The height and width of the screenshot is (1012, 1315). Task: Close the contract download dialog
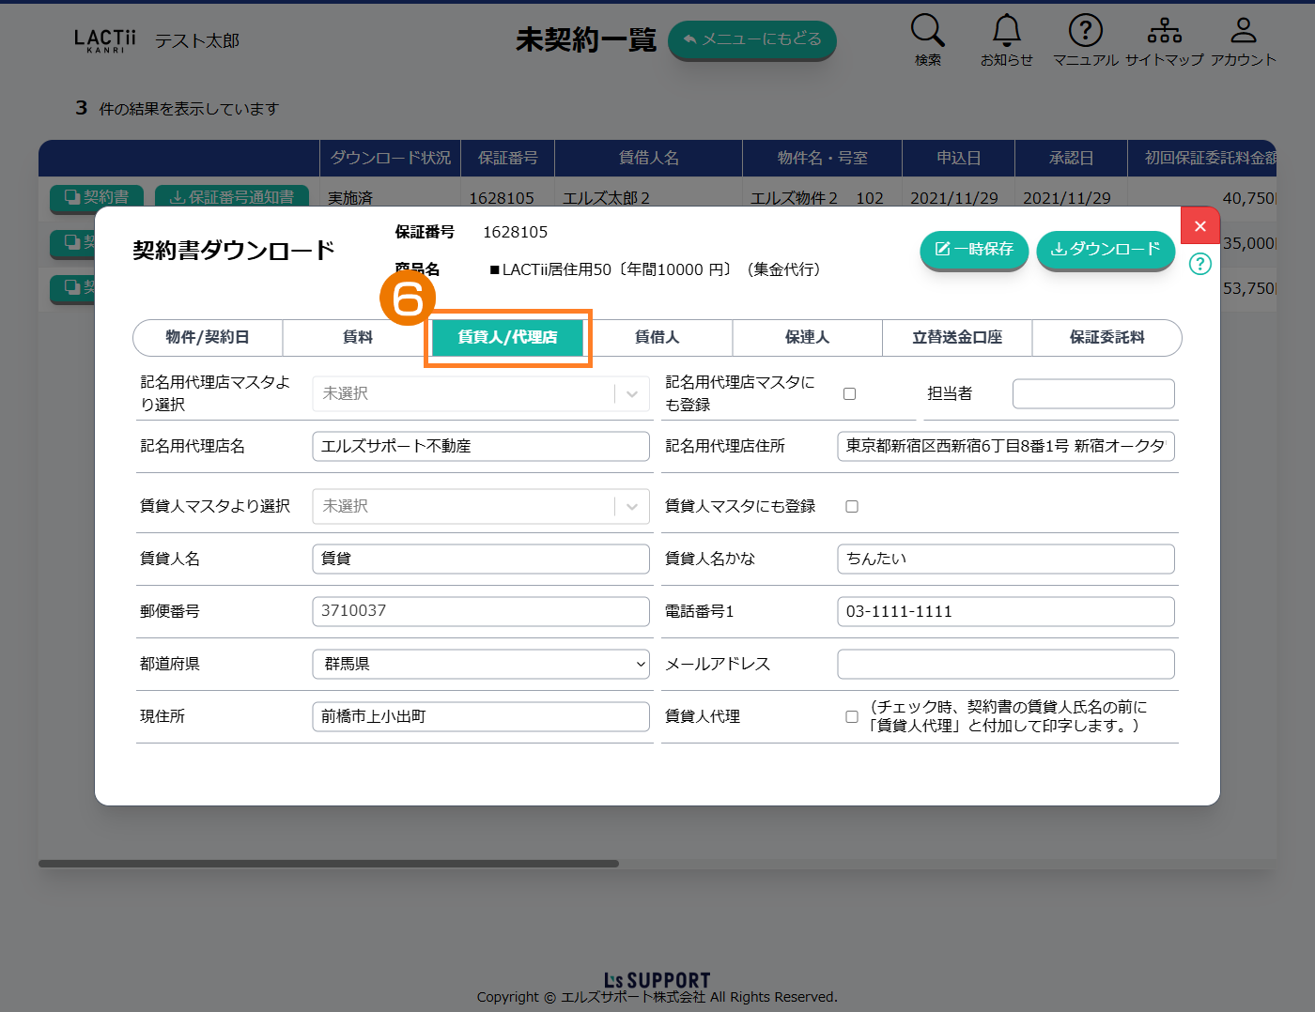point(1199,226)
